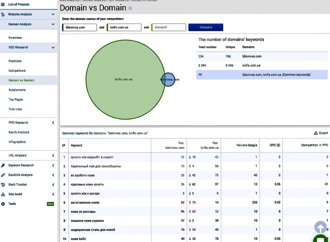The height and width of the screenshot is (242, 330).
Task: Click the green knife.com.ua circle in diagram
Action: click(125, 80)
